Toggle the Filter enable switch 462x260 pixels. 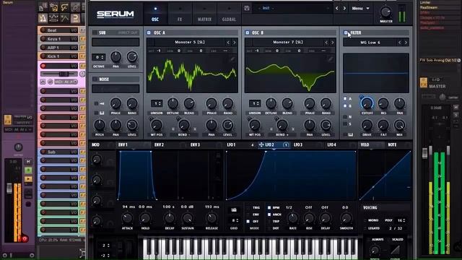pos(346,32)
